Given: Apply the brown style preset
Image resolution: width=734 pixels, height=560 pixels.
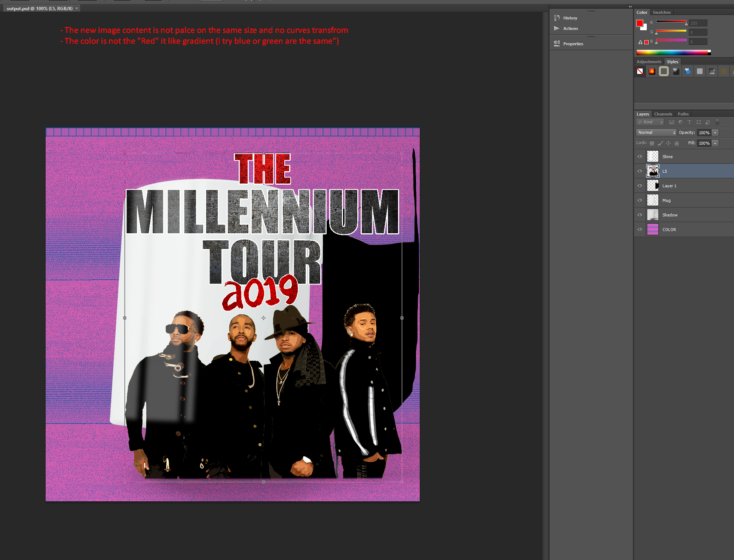Looking at the screenshot, I should coord(724,71).
